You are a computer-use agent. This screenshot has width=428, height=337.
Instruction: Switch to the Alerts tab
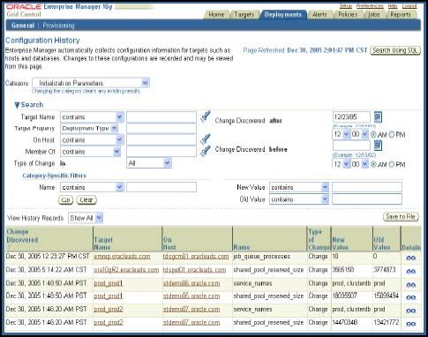tap(319, 14)
